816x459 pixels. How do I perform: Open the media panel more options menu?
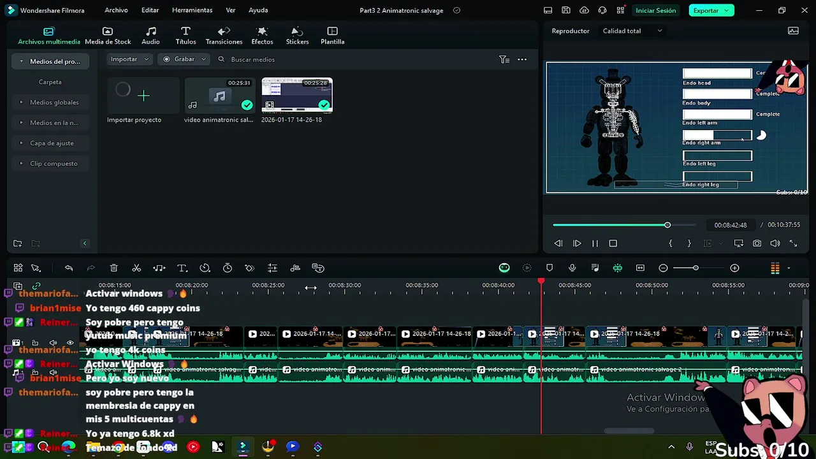click(x=522, y=59)
